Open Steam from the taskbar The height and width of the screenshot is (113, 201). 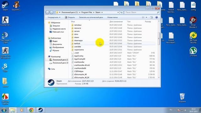[x=41, y=110]
